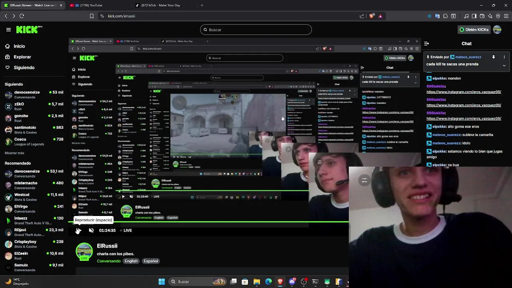This screenshot has height=288, width=512.
Task: Open the Brave playlist music icon
Action: pos(466,16)
